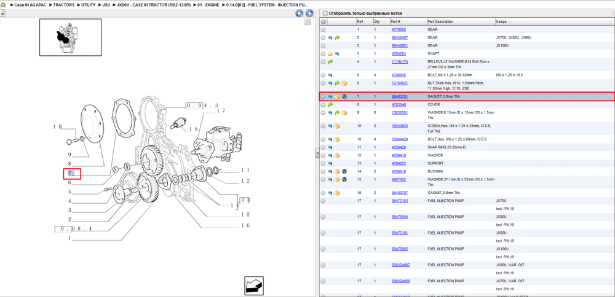Select callout 12 in the diagram
Image resolution: width=615 pixels, height=297 pixels.
pyautogui.click(x=245, y=181)
